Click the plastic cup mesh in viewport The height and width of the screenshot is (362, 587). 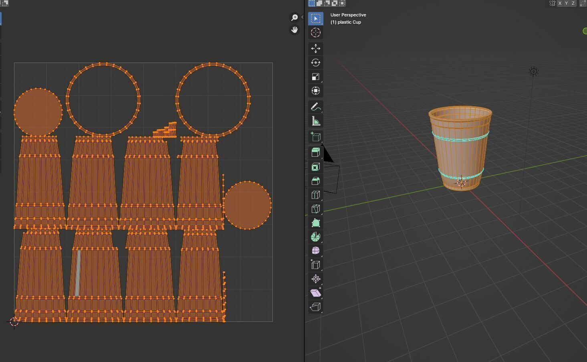pyautogui.click(x=460, y=148)
